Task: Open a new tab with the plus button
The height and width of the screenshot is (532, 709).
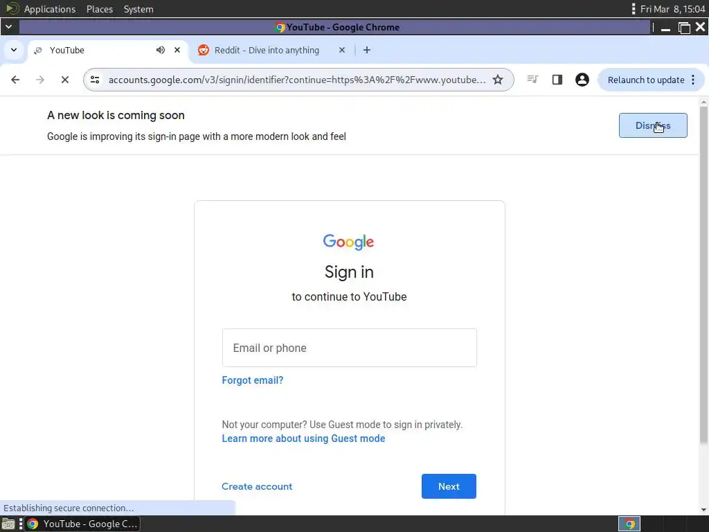Action: pos(367,50)
